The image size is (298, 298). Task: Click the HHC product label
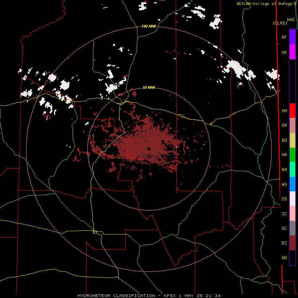(x=291, y=20)
